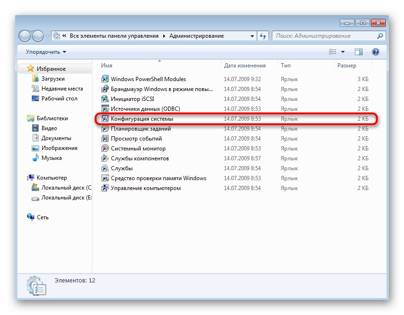Image resolution: width=404 pixels, height=315 pixels.
Task: Expand the address bar history dropdown
Action: tap(252, 36)
